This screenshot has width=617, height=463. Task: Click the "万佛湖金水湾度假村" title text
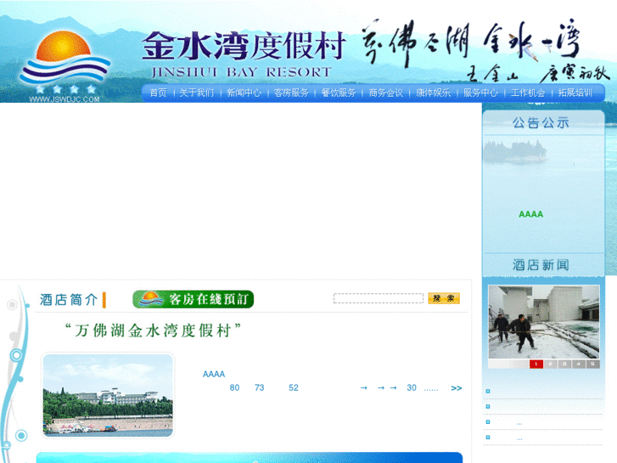[x=153, y=330]
